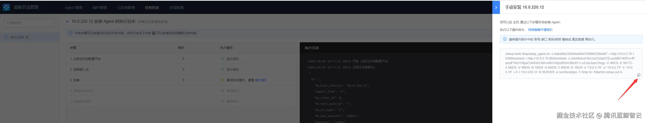Click the 等待执行 status for step 5
The height and width of the screenshot is (123, 646).
pyautogui.click(x=233, y=101)
